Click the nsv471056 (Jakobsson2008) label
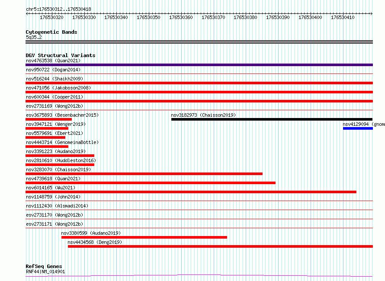 [x=58, y=88]
